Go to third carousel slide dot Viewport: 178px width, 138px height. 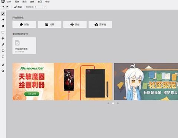coord(118,103)
